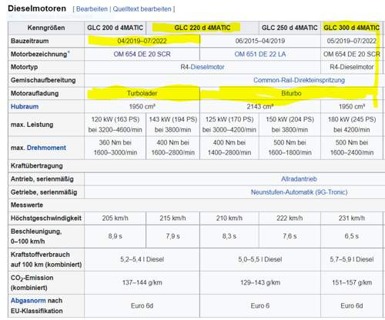Image resolution: width=385 pixels, height=320 pixels.
Task: Click the Turbolader link
Action: tap(142, 93)
